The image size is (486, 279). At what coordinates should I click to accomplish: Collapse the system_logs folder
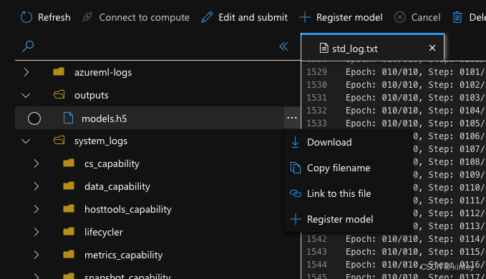point(26,141)
